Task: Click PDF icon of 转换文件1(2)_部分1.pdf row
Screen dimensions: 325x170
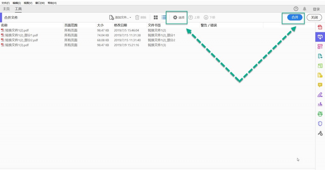Action: pyautogui.click(x=3, y=35)
